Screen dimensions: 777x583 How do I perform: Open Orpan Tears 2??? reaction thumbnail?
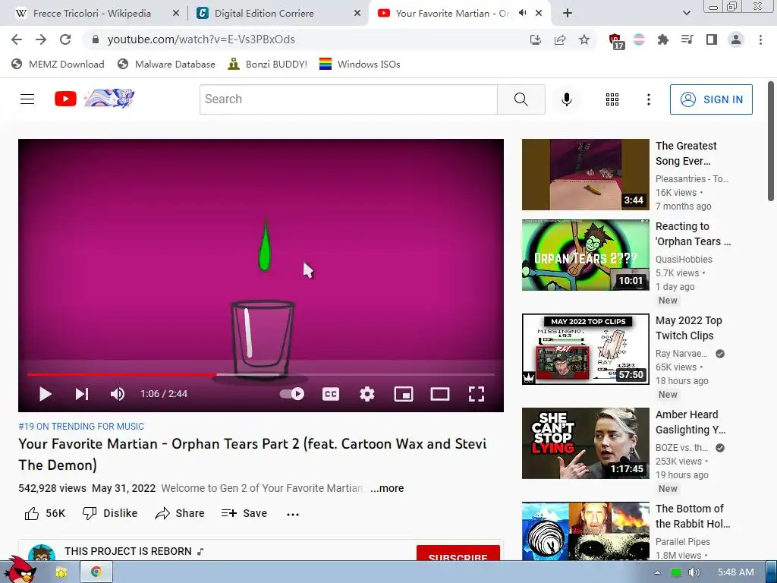[x=585, y=255]
